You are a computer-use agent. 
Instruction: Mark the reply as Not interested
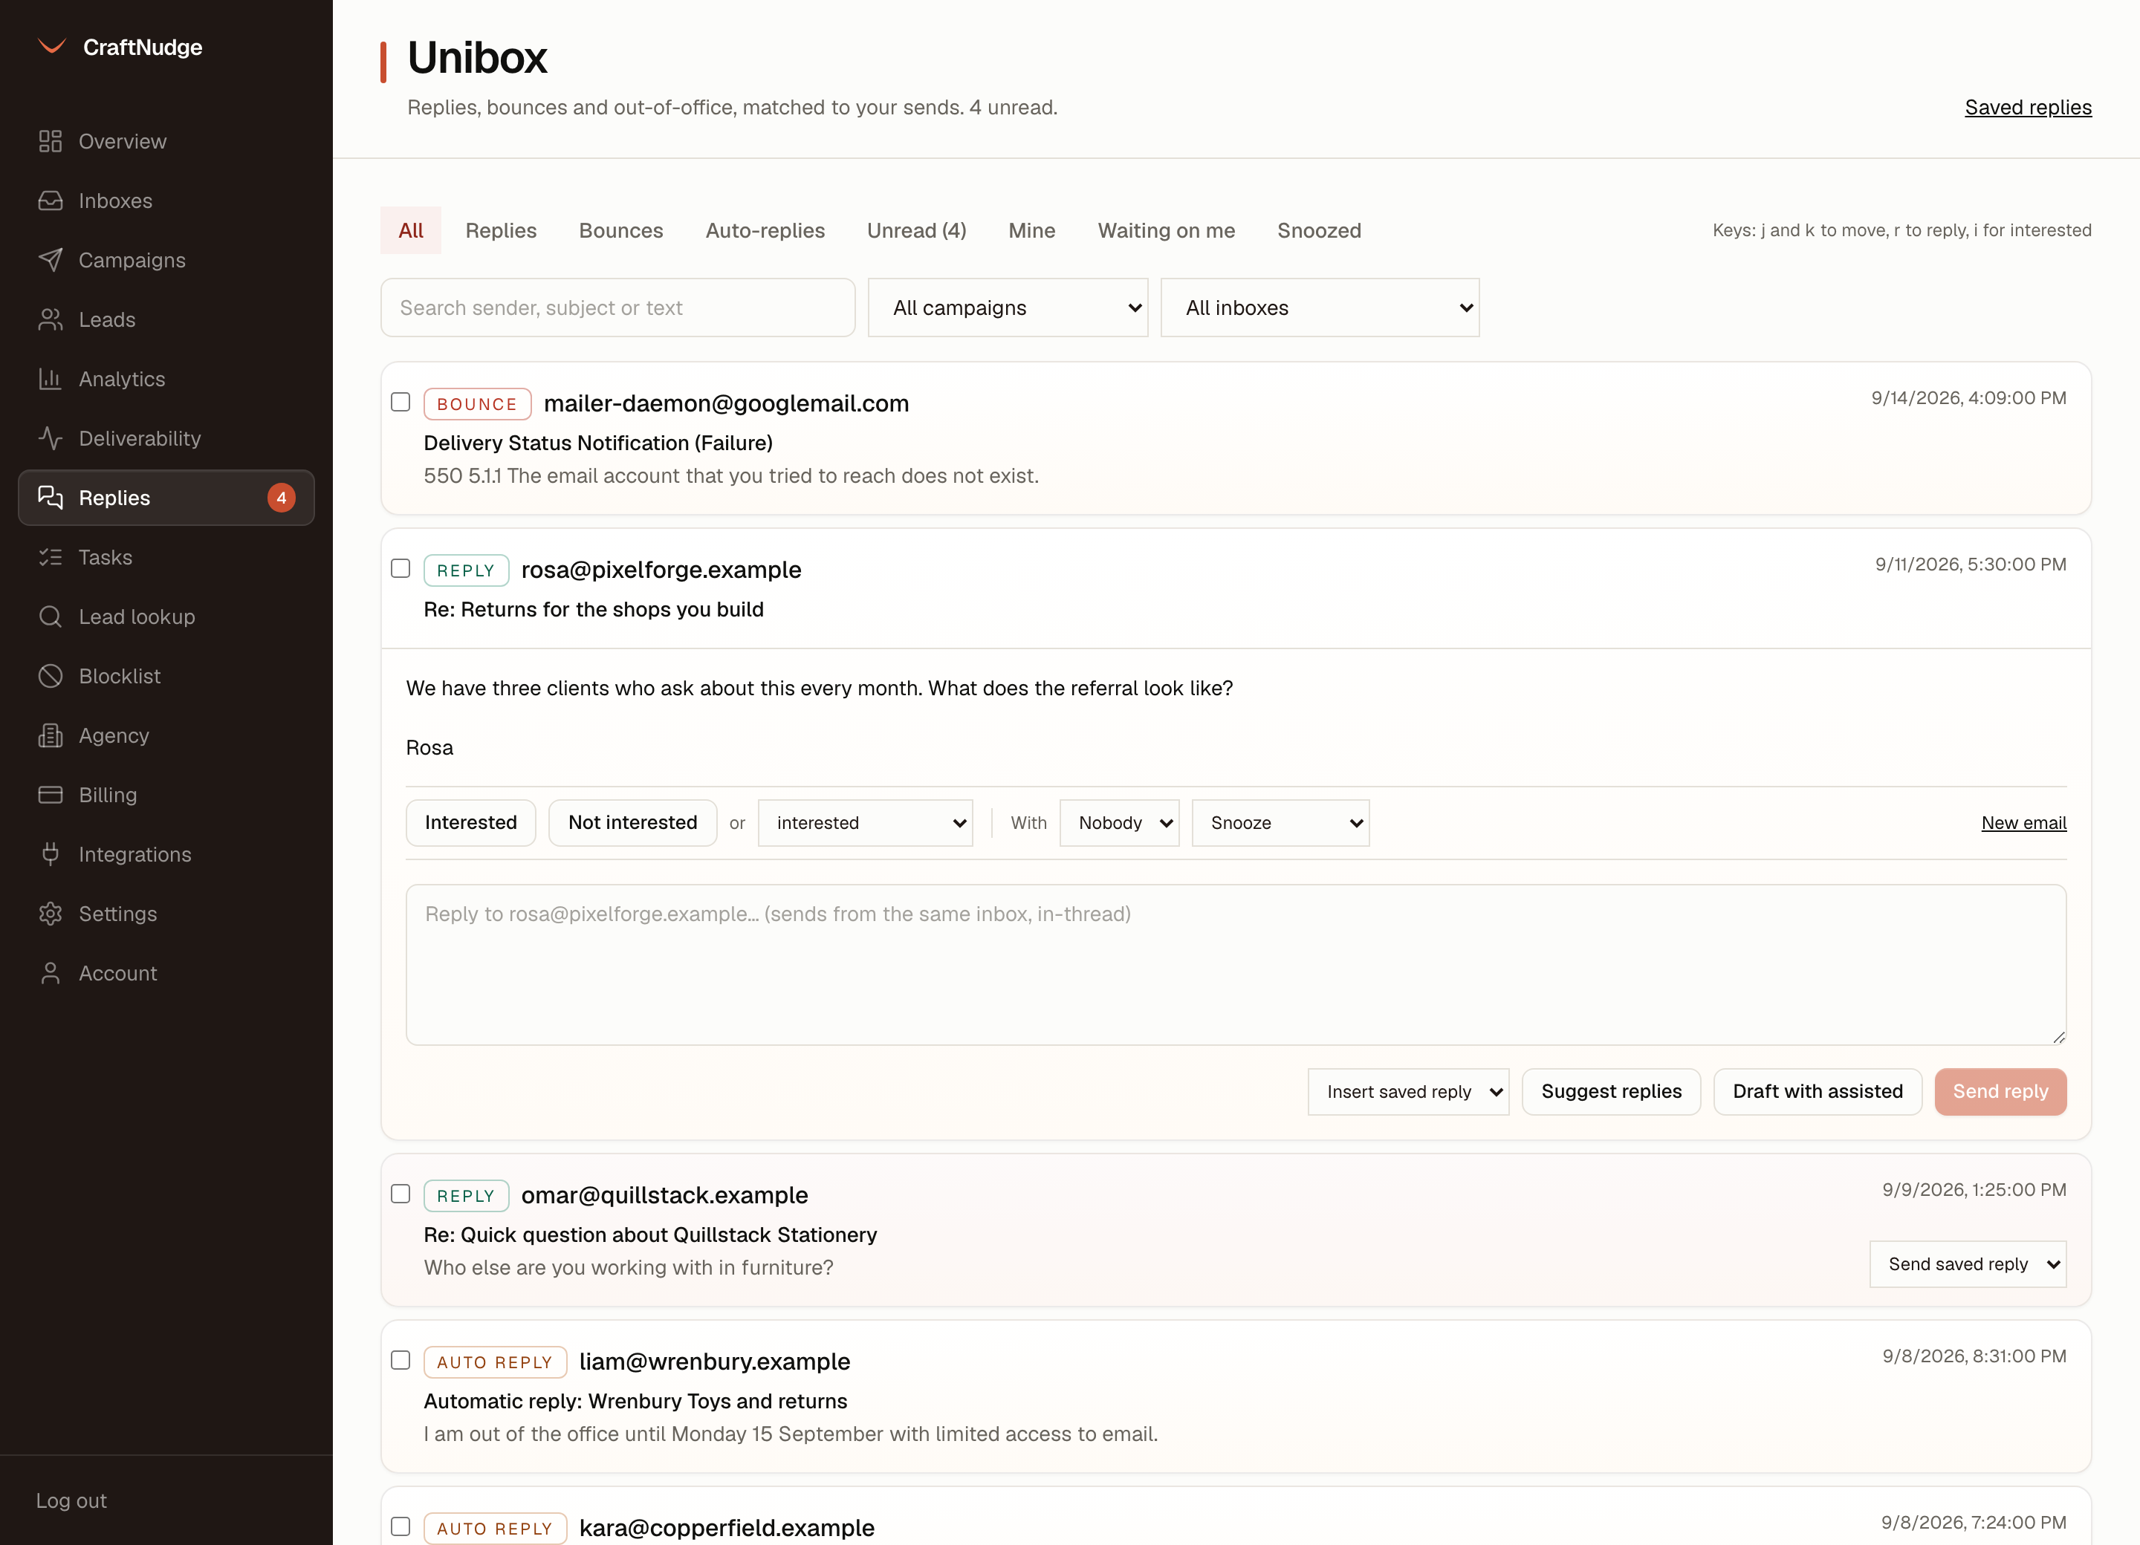click(x=632, y=822)
